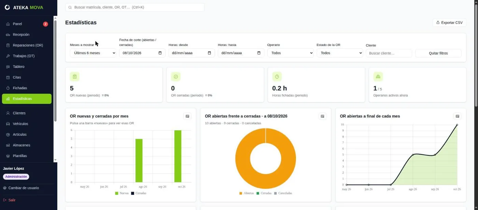Click the Salir logout link

coord(9,200)
